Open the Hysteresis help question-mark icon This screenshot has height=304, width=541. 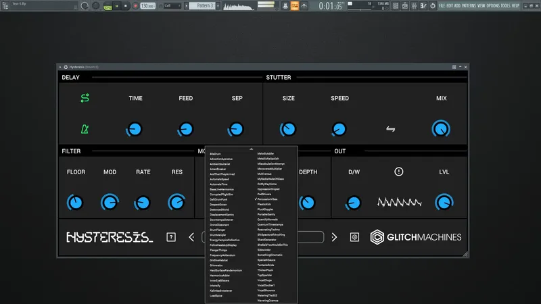pos(171,237)
